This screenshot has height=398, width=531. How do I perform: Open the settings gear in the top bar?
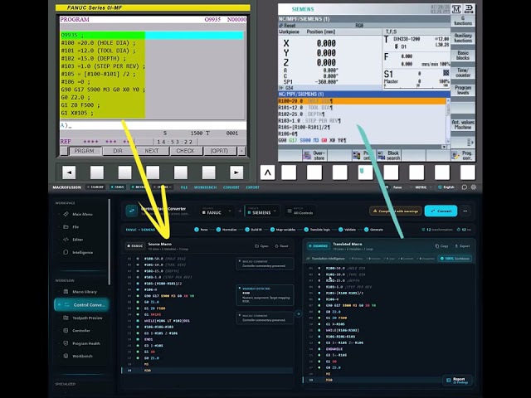pyautogui.click(x=474, y=187)
